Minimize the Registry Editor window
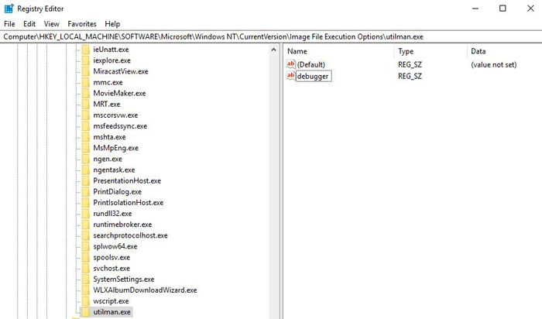The width and height of the screenshot is (542, 319). (x=475, y=9)
